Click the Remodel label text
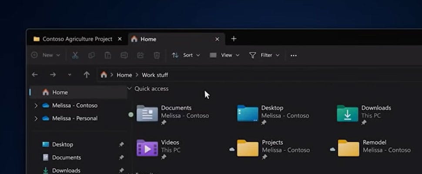Image resolution: width=422 pixels, height=174 pixels. click(375, 142)
